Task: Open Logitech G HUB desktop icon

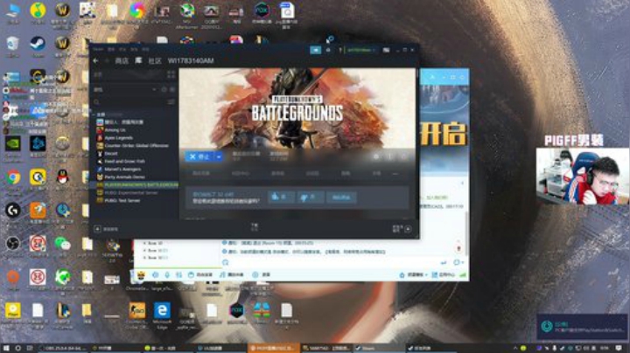Action: pyautogui.click(x=13, y=211)
